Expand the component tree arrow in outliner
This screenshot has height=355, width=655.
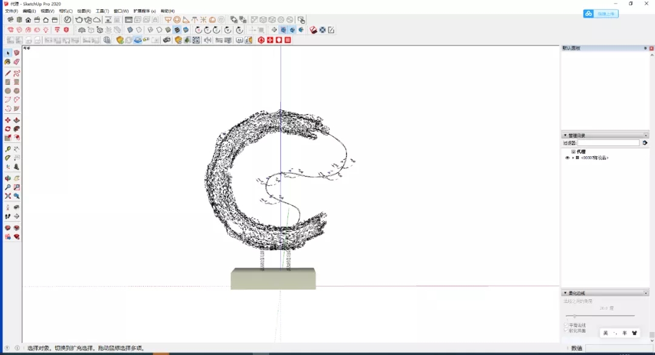coord(573,158)
